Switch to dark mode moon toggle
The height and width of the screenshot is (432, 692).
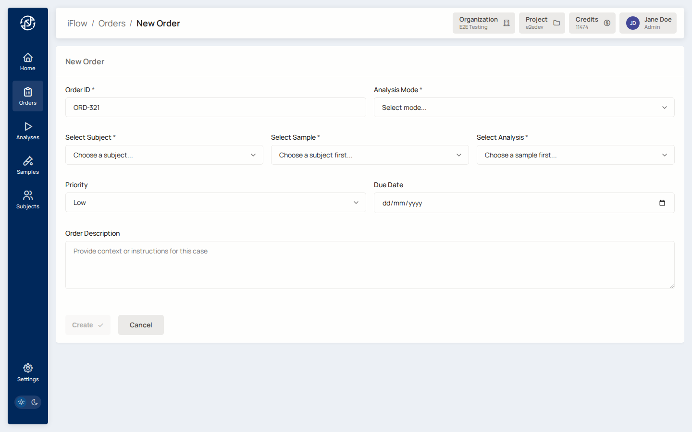[35, 402]
